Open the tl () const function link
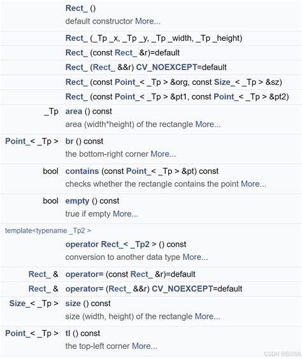The image size is (302, 359). [x=68, y=333]
